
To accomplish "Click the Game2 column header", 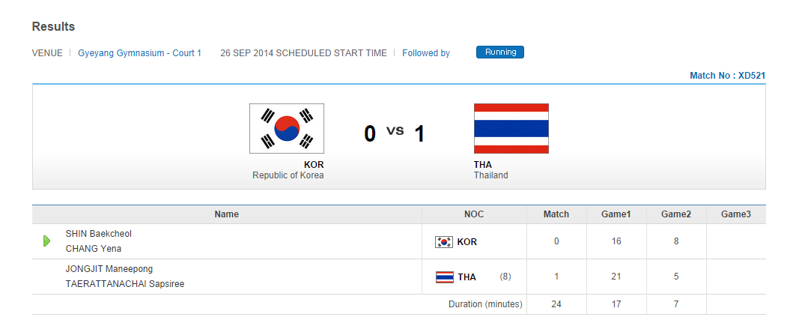I will tap(675, 214).
